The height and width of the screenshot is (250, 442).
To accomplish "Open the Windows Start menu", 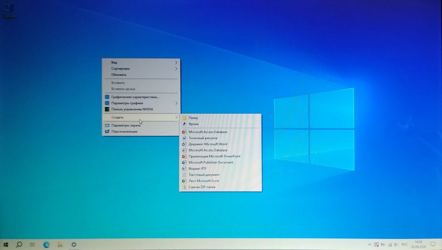I will click(x=6, y=245).
